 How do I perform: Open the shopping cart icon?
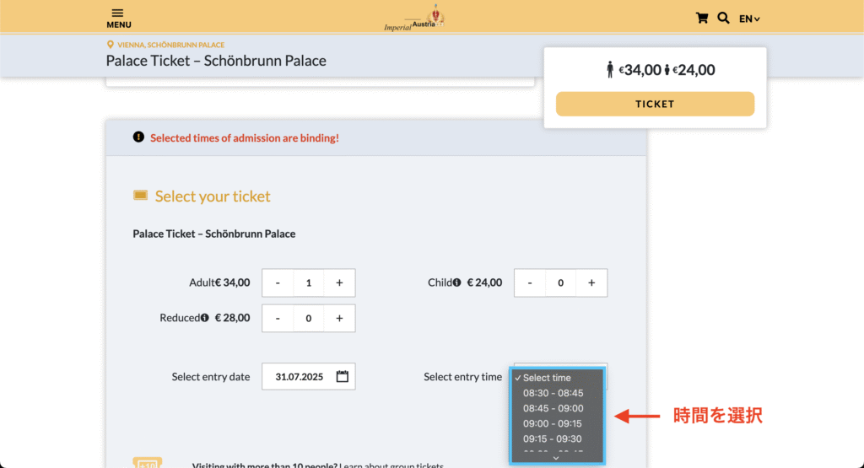701,19
